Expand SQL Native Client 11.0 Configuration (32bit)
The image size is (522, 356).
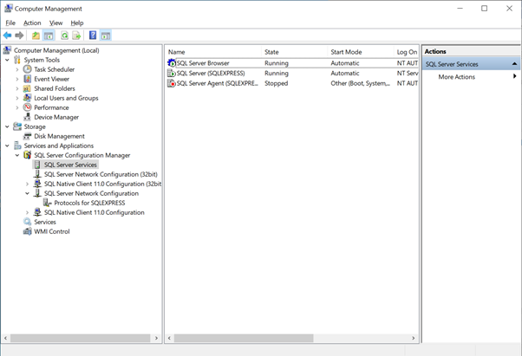pyautogui.click(x=27, y=184)
